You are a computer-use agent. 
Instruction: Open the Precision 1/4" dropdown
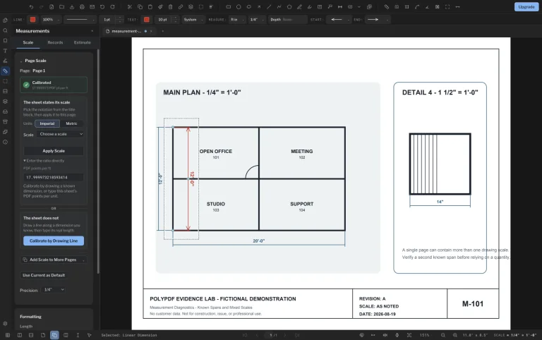54,289
